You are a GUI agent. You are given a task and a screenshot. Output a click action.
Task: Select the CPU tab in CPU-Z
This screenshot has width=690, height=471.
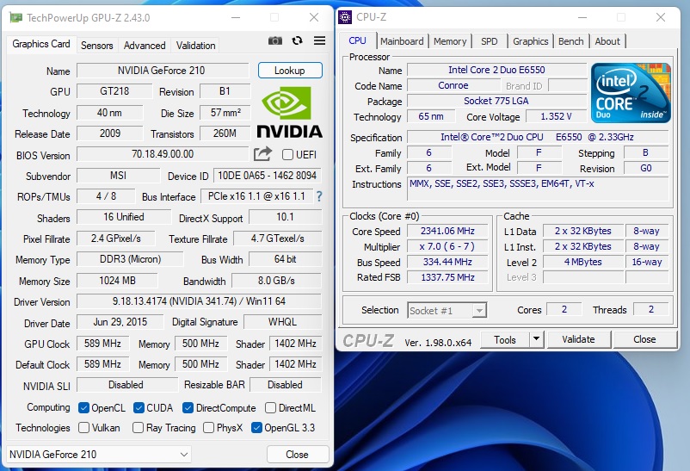[x=357, y=40]
